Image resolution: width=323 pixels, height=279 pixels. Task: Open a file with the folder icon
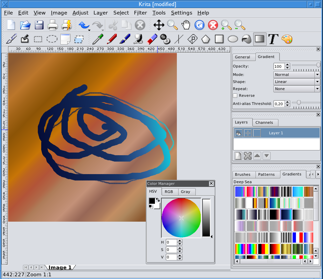(25, 25)
